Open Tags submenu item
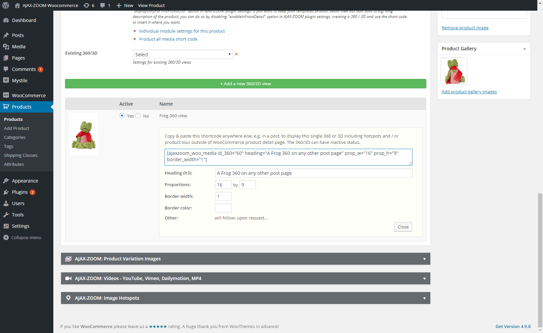The image size is (543, 333). tap(9, 146)
